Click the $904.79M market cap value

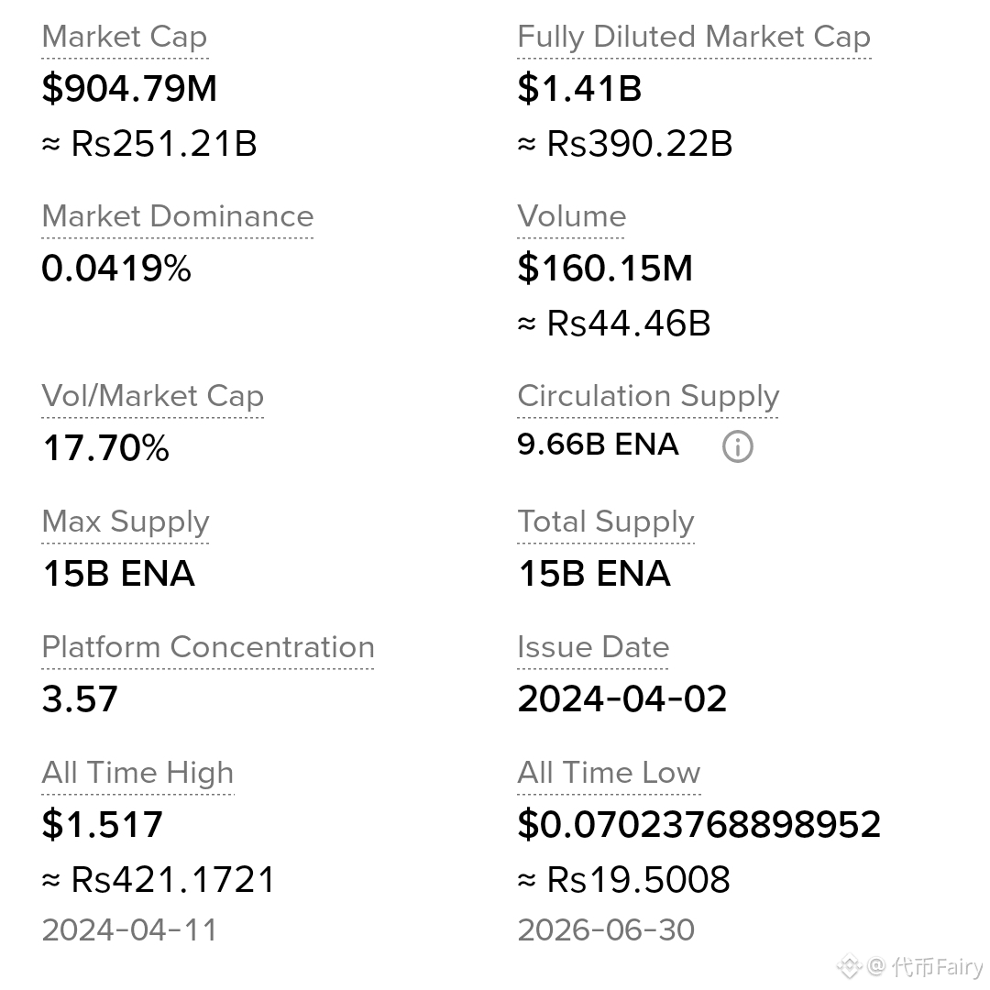tap(129, 88)
